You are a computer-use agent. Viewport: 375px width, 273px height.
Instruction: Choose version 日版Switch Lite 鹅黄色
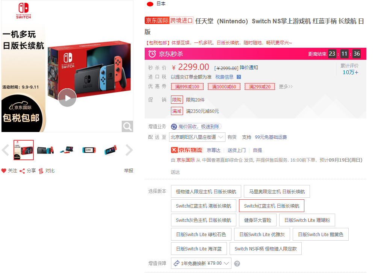[x=321, y=235]
